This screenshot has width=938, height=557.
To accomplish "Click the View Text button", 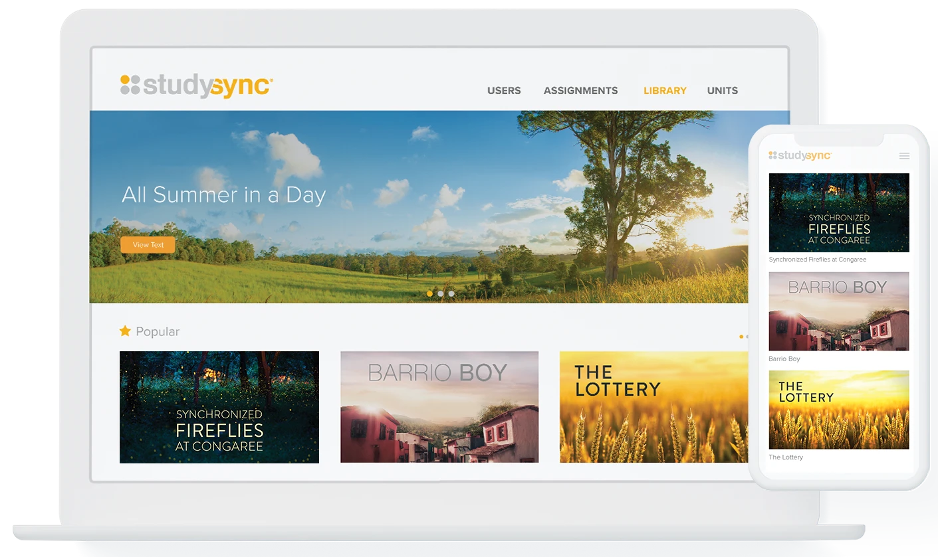I will 148,244.
